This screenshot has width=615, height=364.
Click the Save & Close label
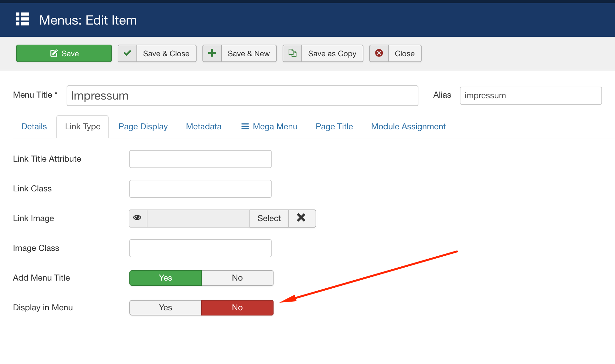pos(166,53)
